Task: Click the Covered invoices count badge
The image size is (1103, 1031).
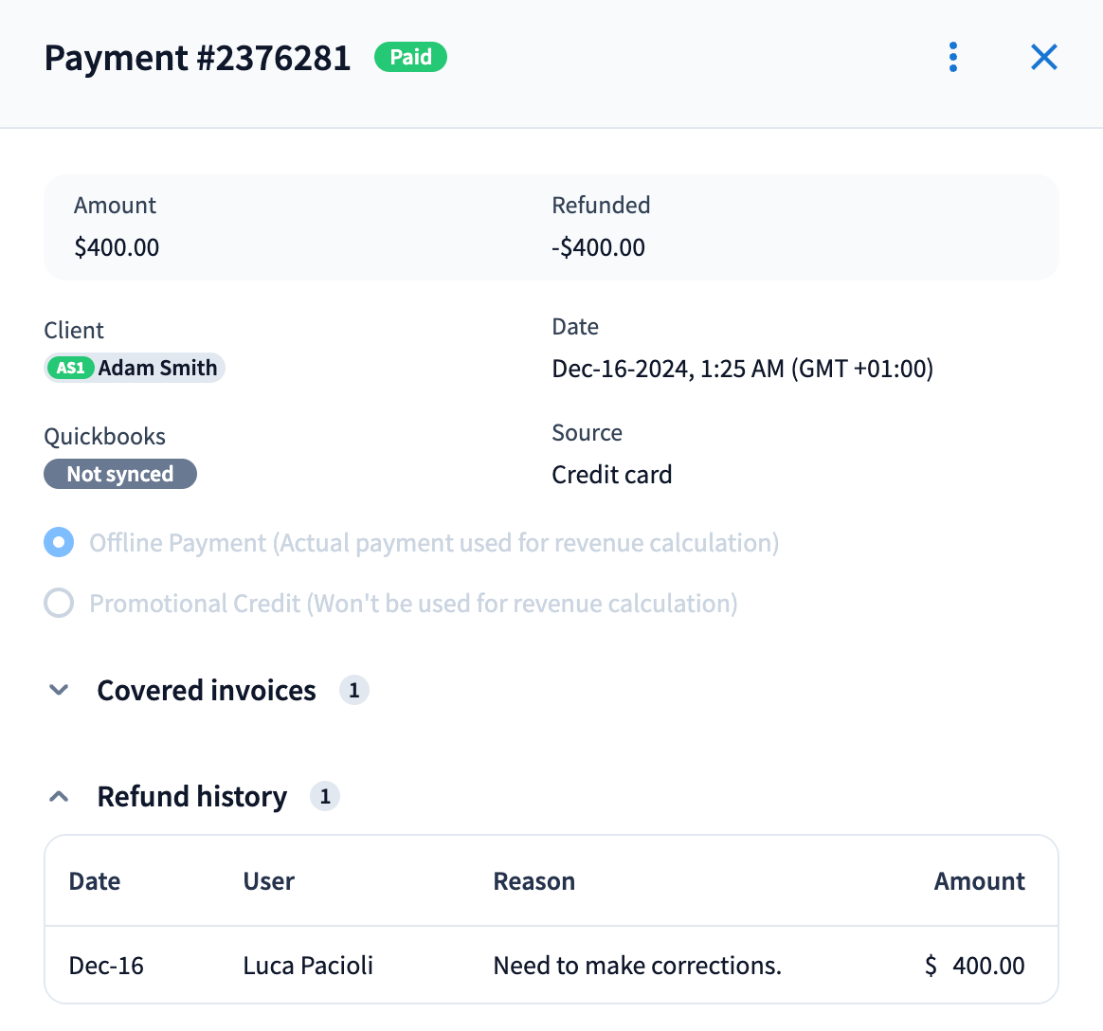Action: 354,690
